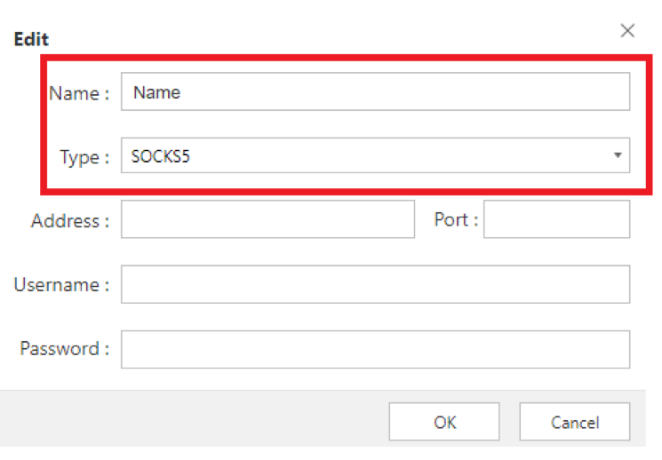Click the "Address :" field label
662x460 pixels.
coord(70,221)
